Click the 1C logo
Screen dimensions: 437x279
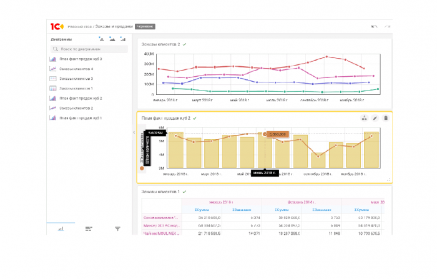click(x=57, y=26)
